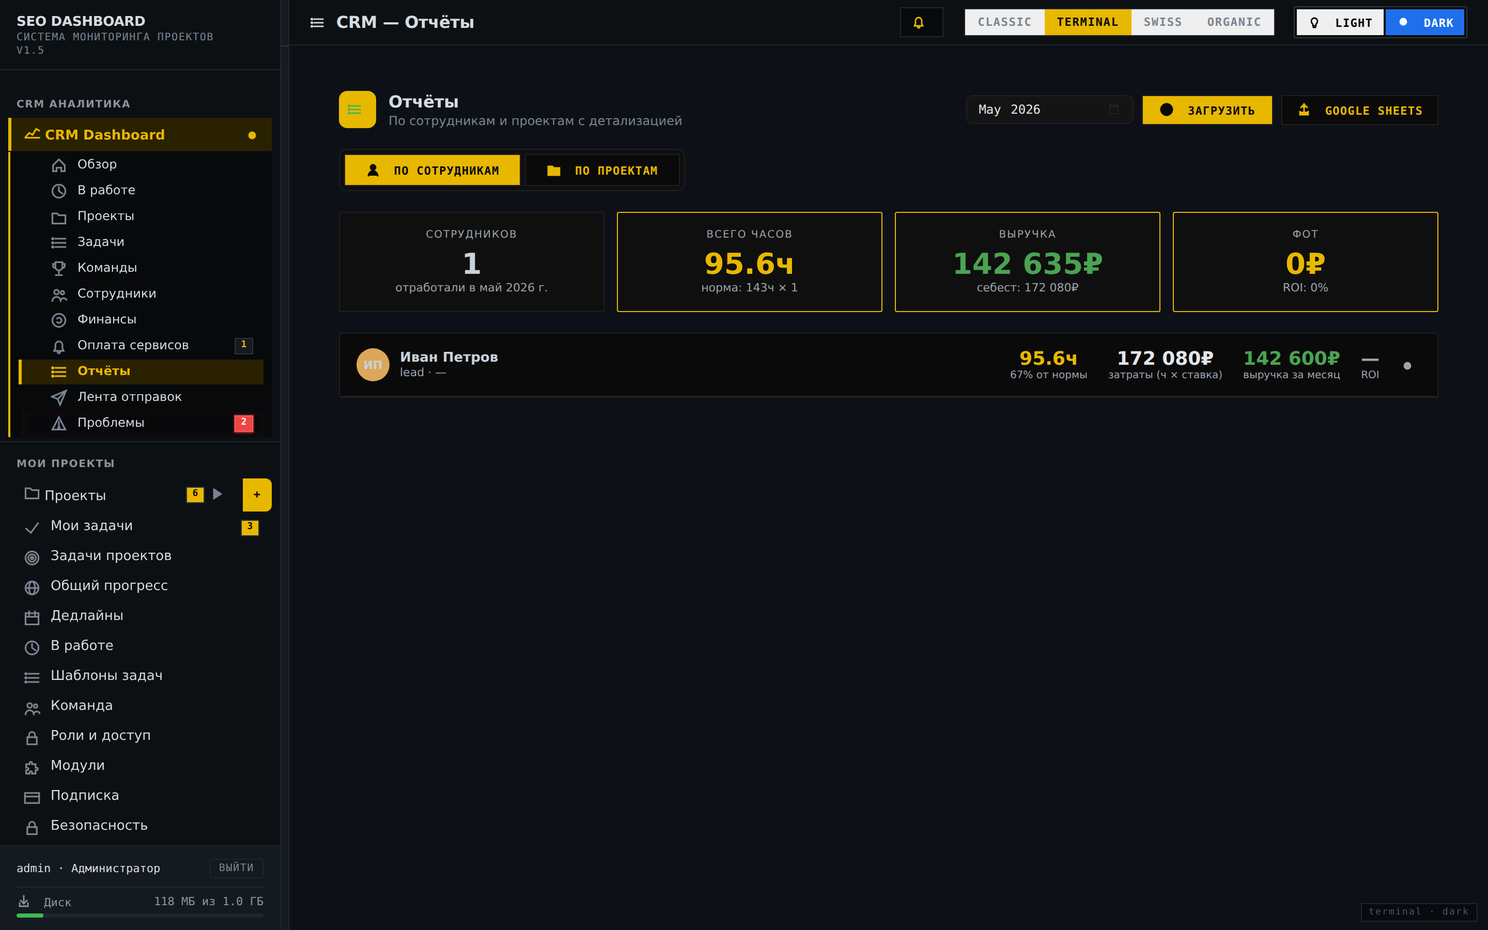Click the Мои задачи badge 3
The image size is (1488, 930).
pos(250,527)
